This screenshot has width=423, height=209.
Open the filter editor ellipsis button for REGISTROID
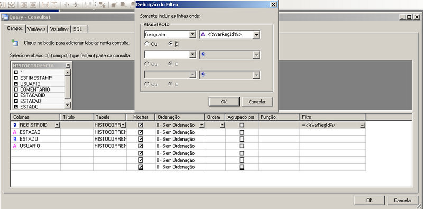363,125
